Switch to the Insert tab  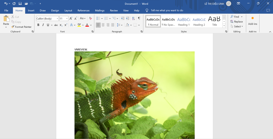point(31,11)
